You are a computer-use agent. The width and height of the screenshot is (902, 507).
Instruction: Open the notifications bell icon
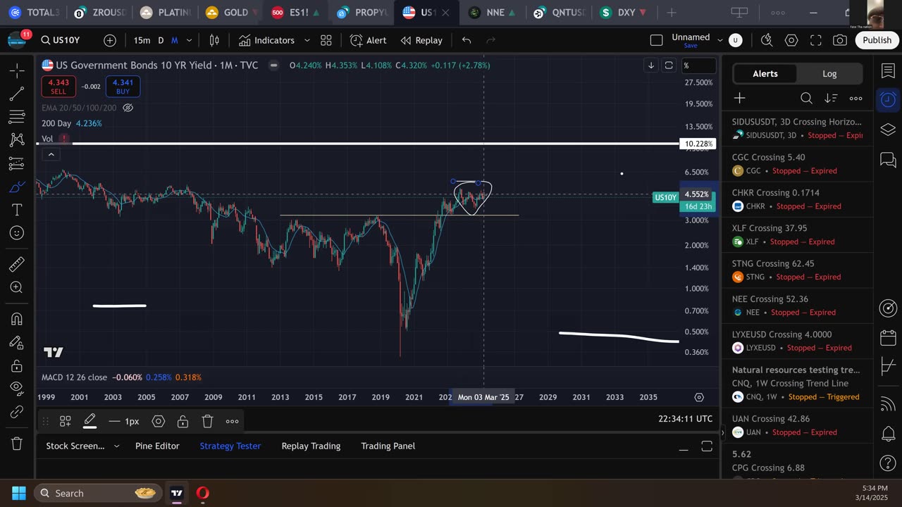888,433
